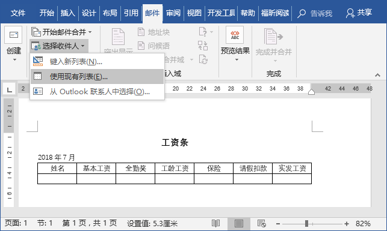Expand the insert merge field arrow
Image resolution: width=387 pixels, height=231 pixels.
tap(191, 60)
